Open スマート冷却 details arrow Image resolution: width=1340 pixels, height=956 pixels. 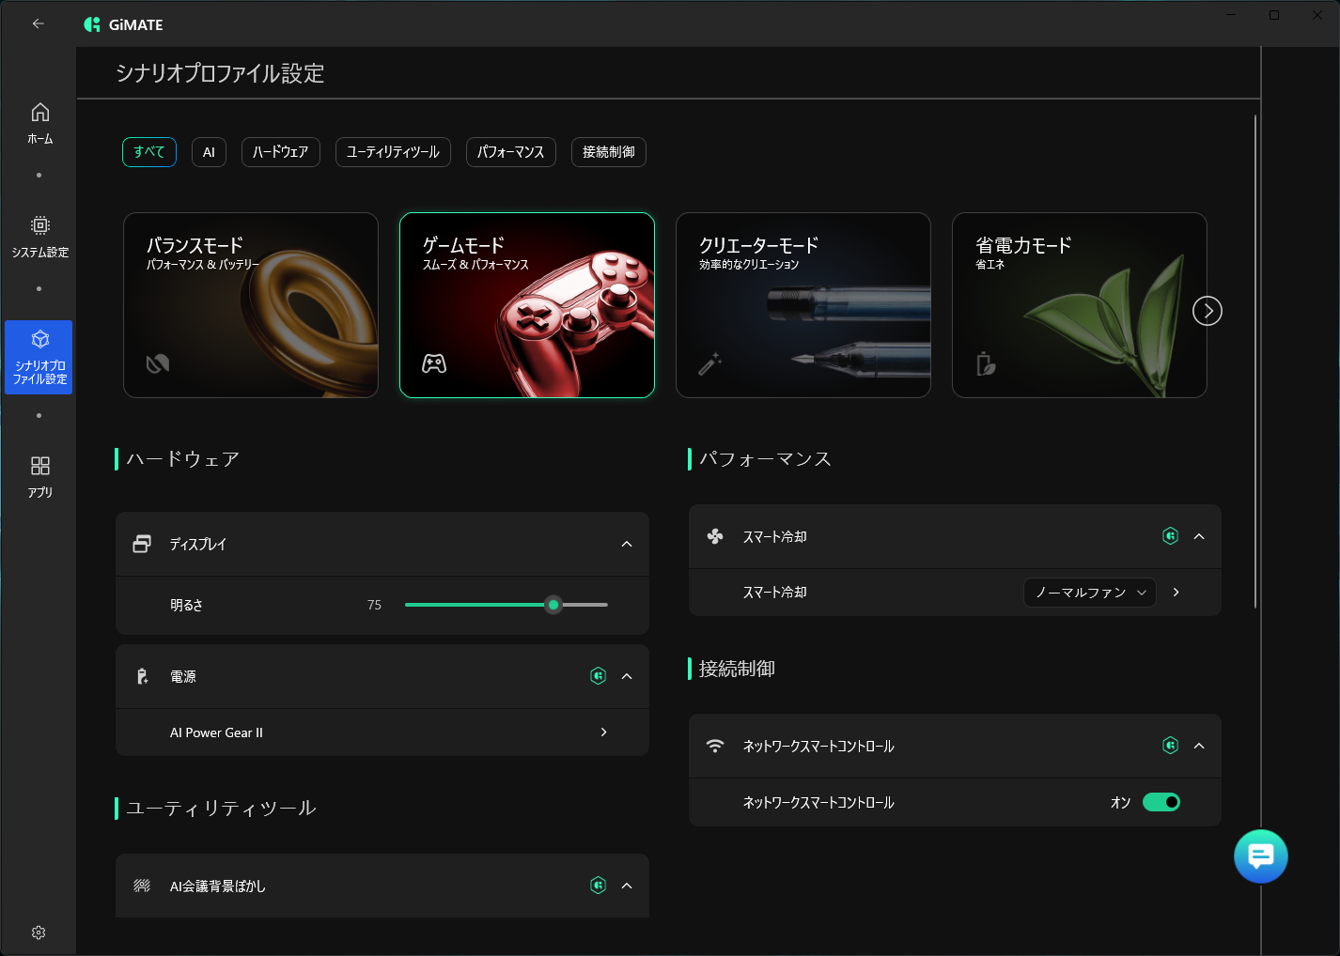tap(1176, 593)
